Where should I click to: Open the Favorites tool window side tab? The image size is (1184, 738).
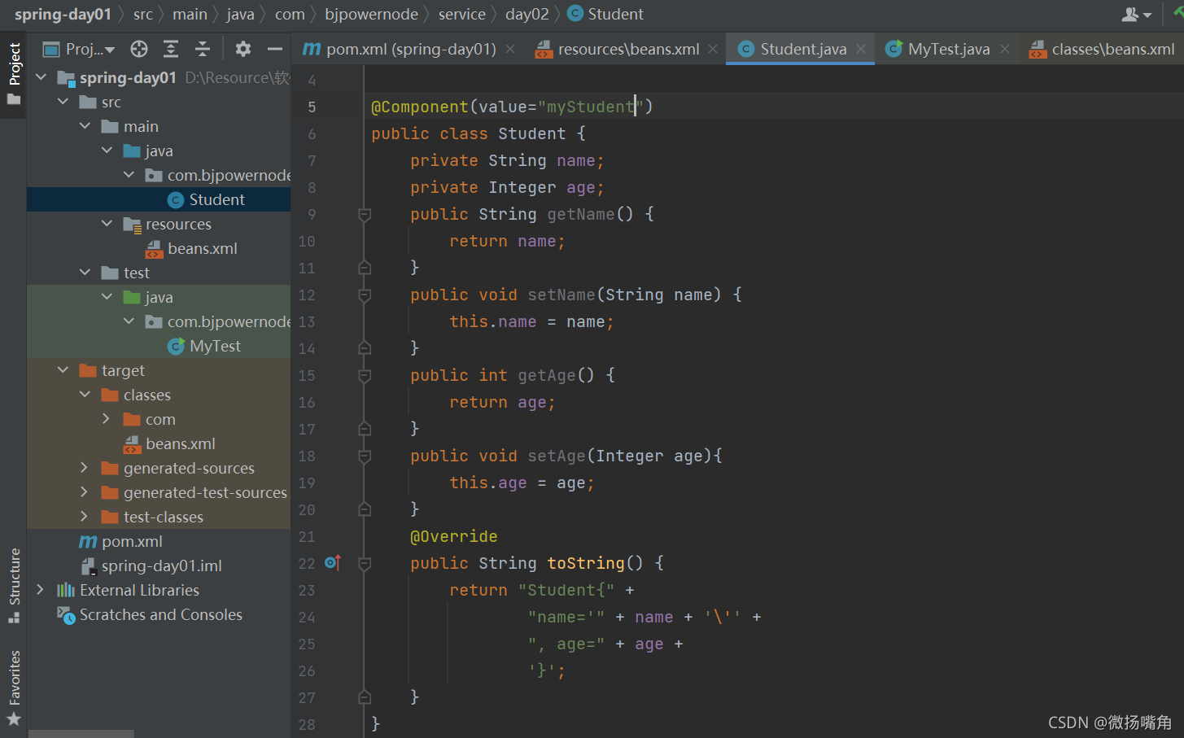[14, 688]
